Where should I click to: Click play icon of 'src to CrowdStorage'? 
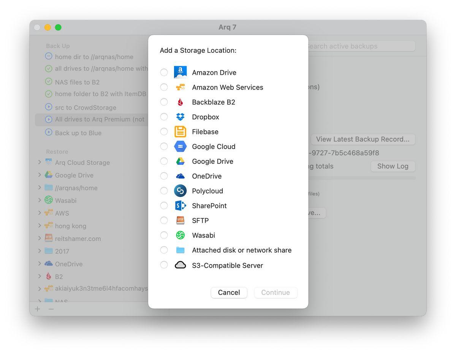point(48,107)
